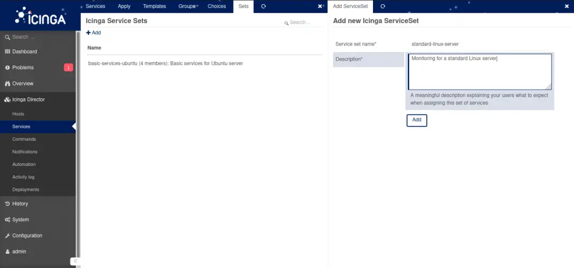Click the Add button to save the service set
Viewport: 574px width, 268px height.
[417, 120]
